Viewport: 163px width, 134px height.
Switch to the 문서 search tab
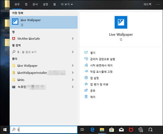[x=35, y=4]
